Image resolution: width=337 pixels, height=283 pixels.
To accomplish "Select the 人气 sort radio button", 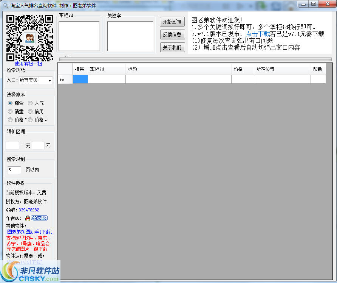I will tap(30, 103).
